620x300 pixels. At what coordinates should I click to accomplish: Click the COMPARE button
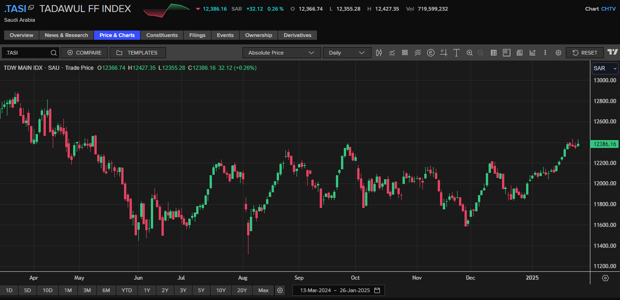[x=84, y=53]
